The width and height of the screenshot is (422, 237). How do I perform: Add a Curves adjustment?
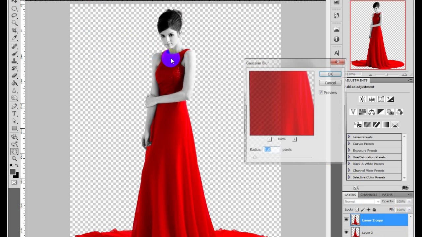(x=381, y=99)
